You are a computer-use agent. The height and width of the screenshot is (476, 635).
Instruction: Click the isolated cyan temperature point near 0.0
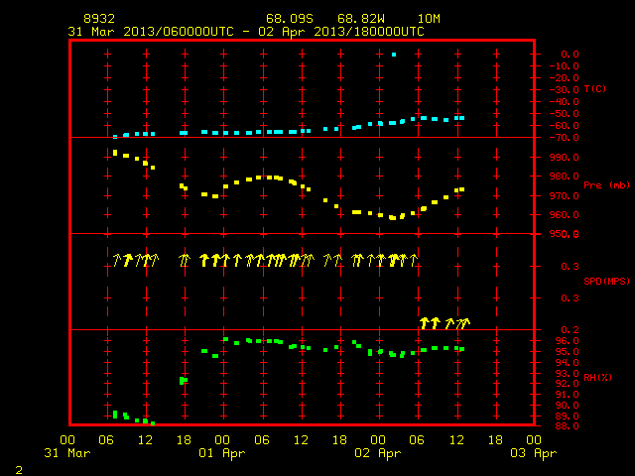coord(394,55)
